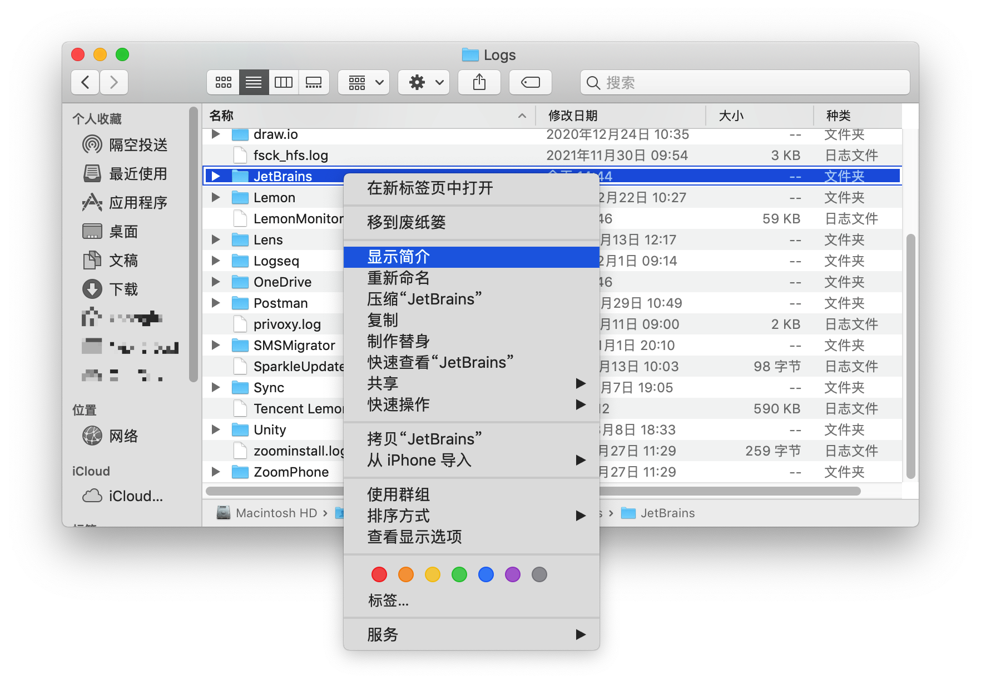
Task: Select the Unity folder icon
Action: coord(240,429)
